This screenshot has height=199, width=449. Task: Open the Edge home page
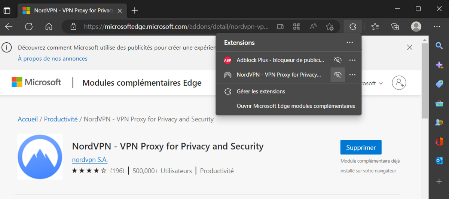click(x=49, y=27)
